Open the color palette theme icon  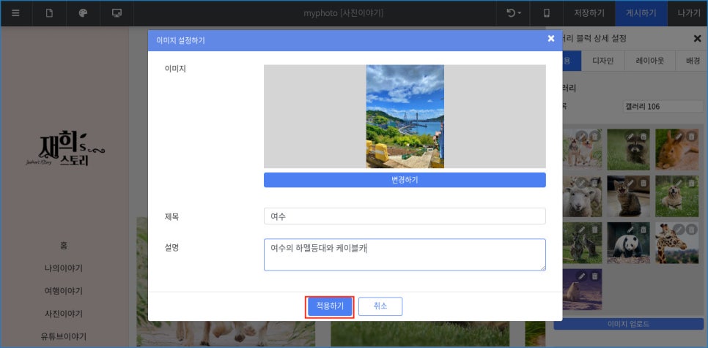coord(83,13)
